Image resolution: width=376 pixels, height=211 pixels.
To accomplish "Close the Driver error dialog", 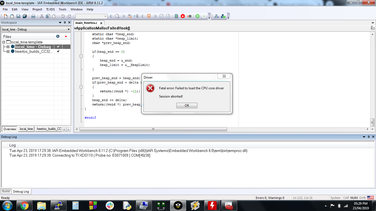I will (x=224, y=76).
